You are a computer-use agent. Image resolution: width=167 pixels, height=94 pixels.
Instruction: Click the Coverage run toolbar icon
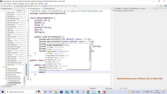[x=22, y=6]
